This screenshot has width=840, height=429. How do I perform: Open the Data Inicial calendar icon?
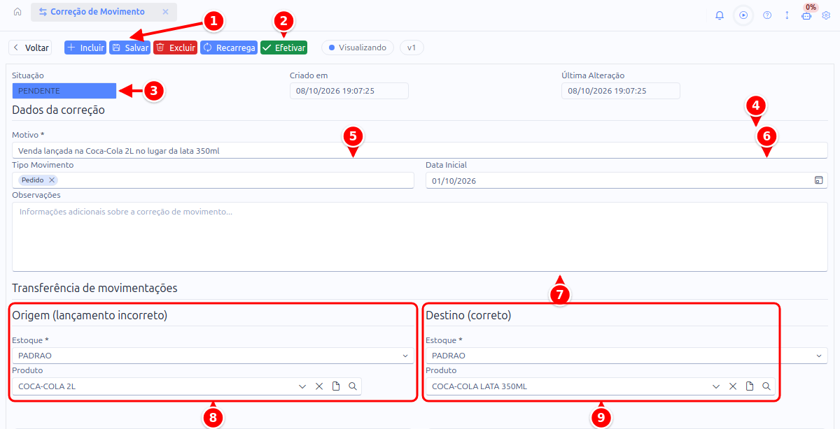tap(818, 180)
